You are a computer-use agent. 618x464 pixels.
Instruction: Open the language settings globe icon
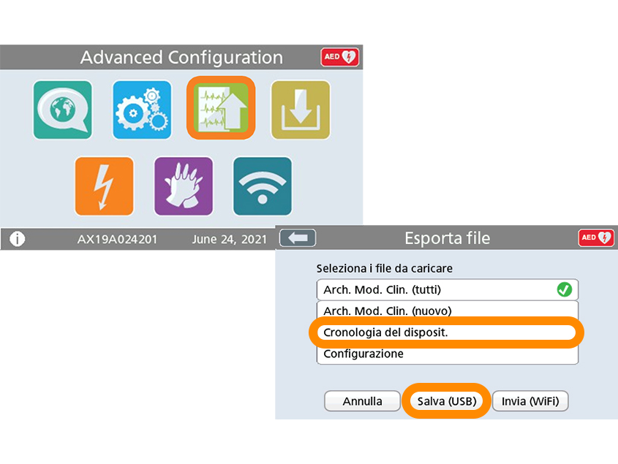[63, 110]
